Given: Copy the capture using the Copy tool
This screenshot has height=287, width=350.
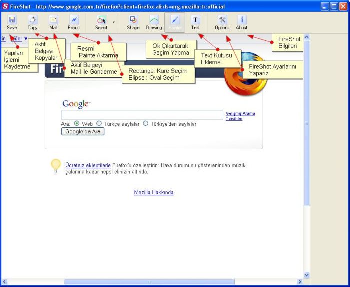Looking at the screenshot, I should pyautogui.click(x=32, y=22).
